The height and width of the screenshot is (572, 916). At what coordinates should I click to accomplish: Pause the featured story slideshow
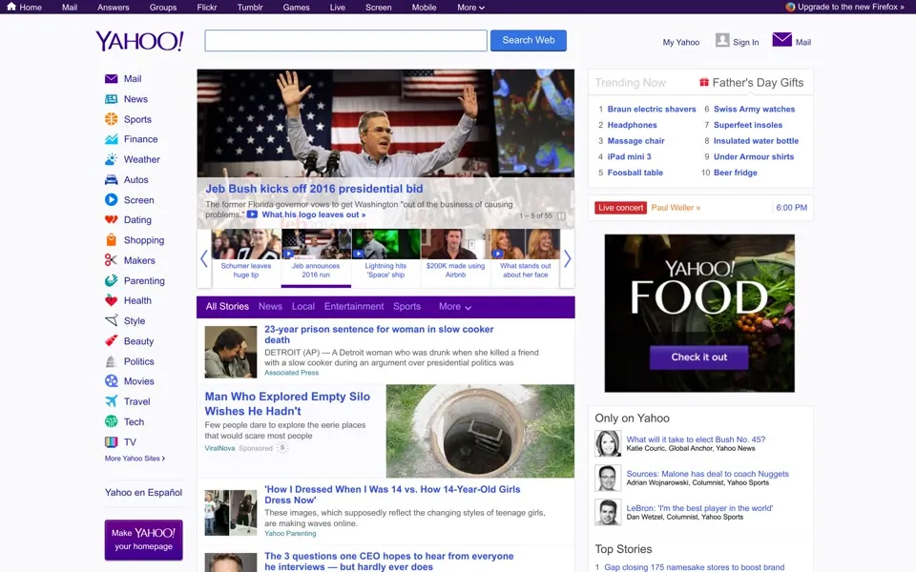coord(561,216)
